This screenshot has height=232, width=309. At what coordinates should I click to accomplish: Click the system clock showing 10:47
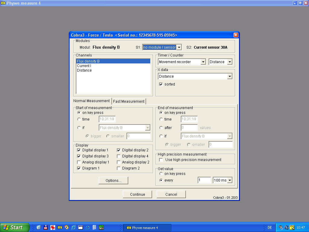301,228
